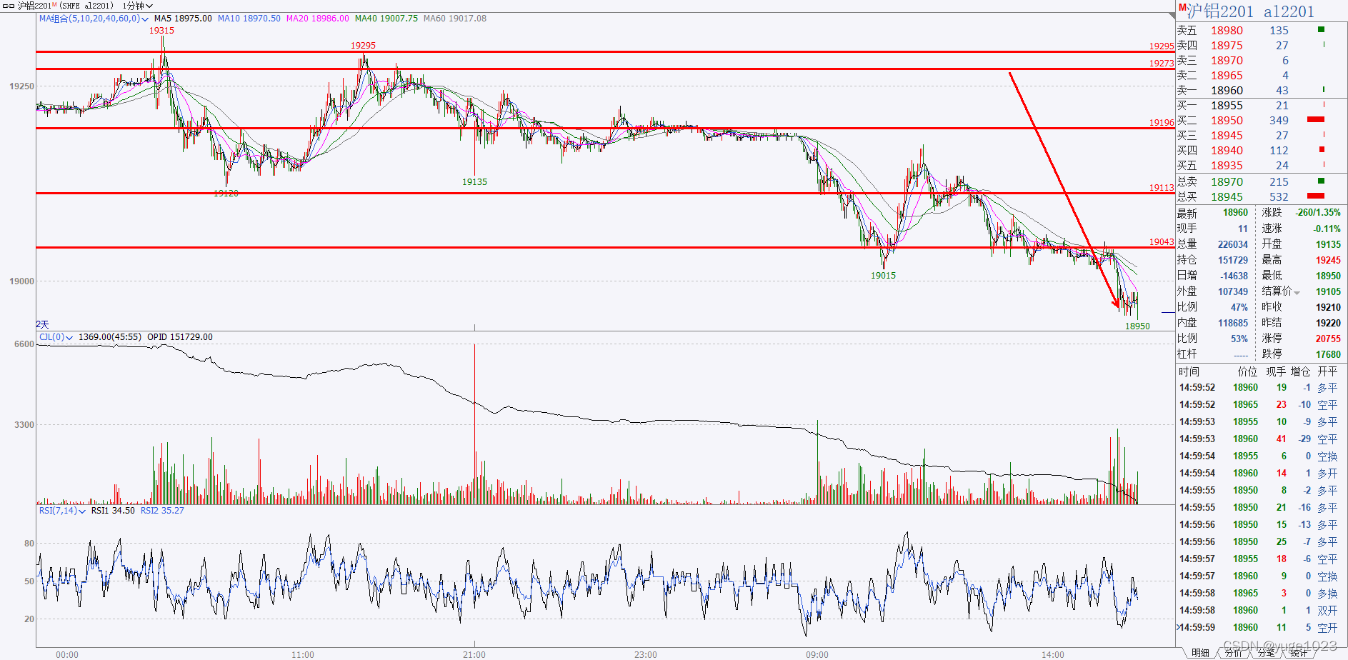The image size is (1348, 660).
Task: Switch to the 分笔 tab
Action: point(1266,653)
